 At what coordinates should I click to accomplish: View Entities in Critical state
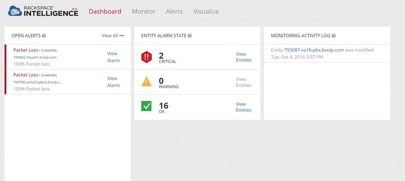click(x=244, y=57)
